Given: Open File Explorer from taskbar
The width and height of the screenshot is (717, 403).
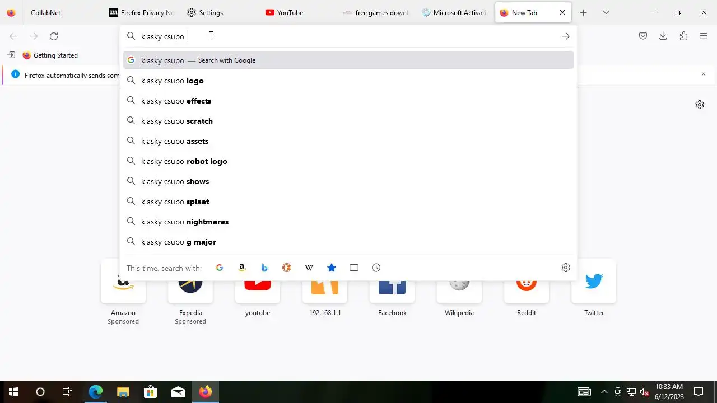Looking at the screenshot, I should (123, 392).
